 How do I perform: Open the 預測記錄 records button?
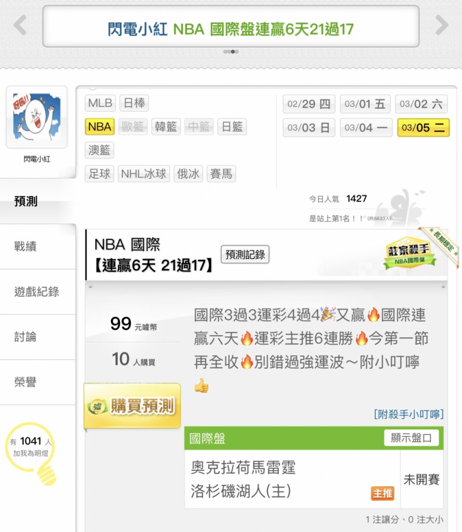coord(245,254)
